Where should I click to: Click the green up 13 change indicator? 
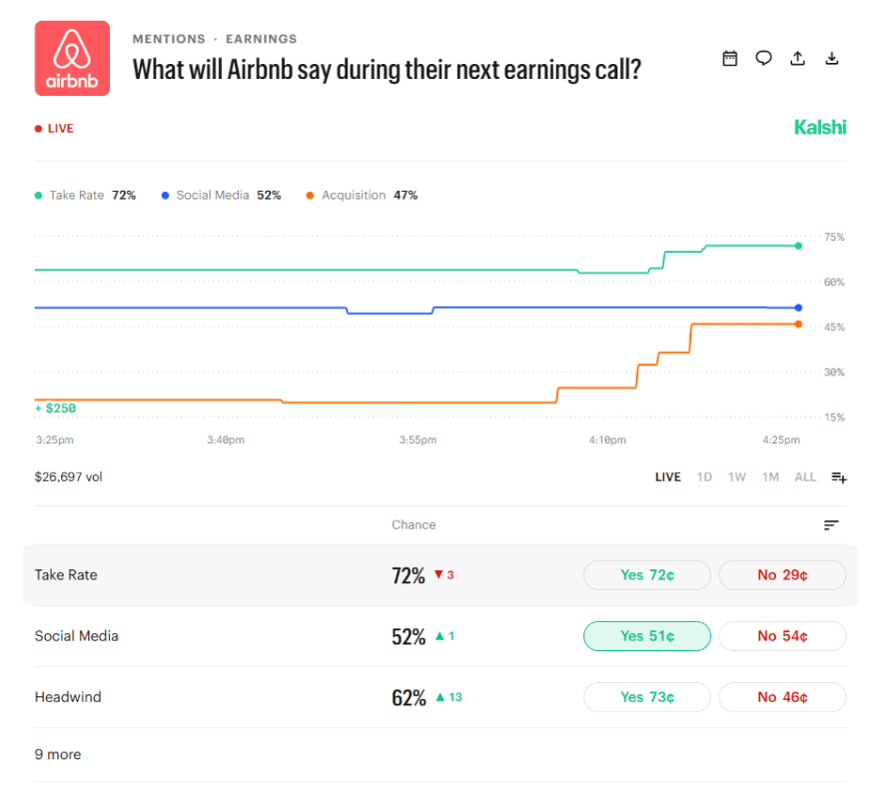pyautogui.click(x=448, y=697)
